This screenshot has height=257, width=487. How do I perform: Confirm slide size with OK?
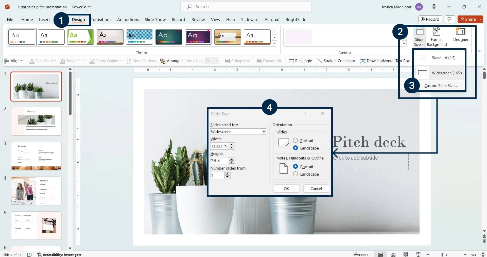pyautogui.click(x=286, y=189)
